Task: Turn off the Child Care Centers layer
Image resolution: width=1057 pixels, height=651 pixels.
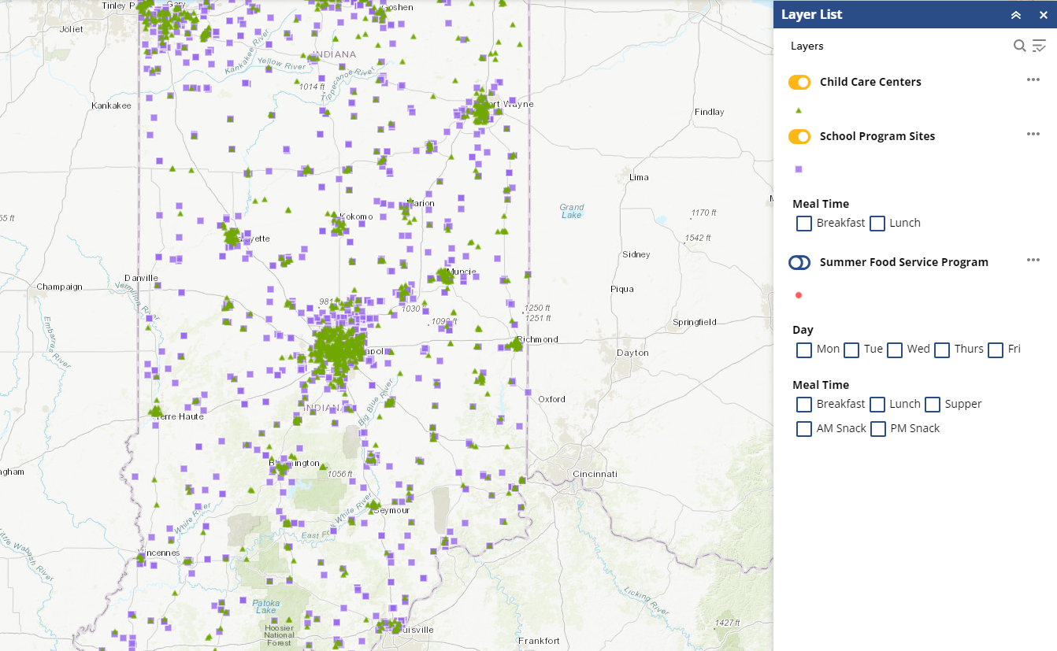Action: 799,82
